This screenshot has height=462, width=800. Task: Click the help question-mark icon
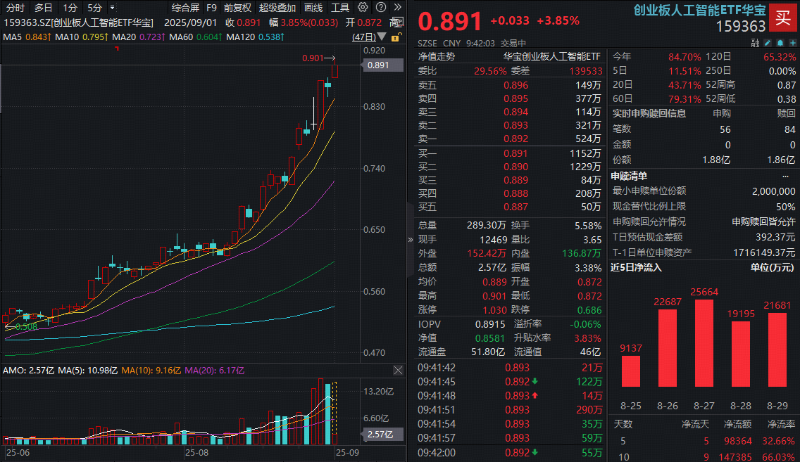(x=380, y=7)
